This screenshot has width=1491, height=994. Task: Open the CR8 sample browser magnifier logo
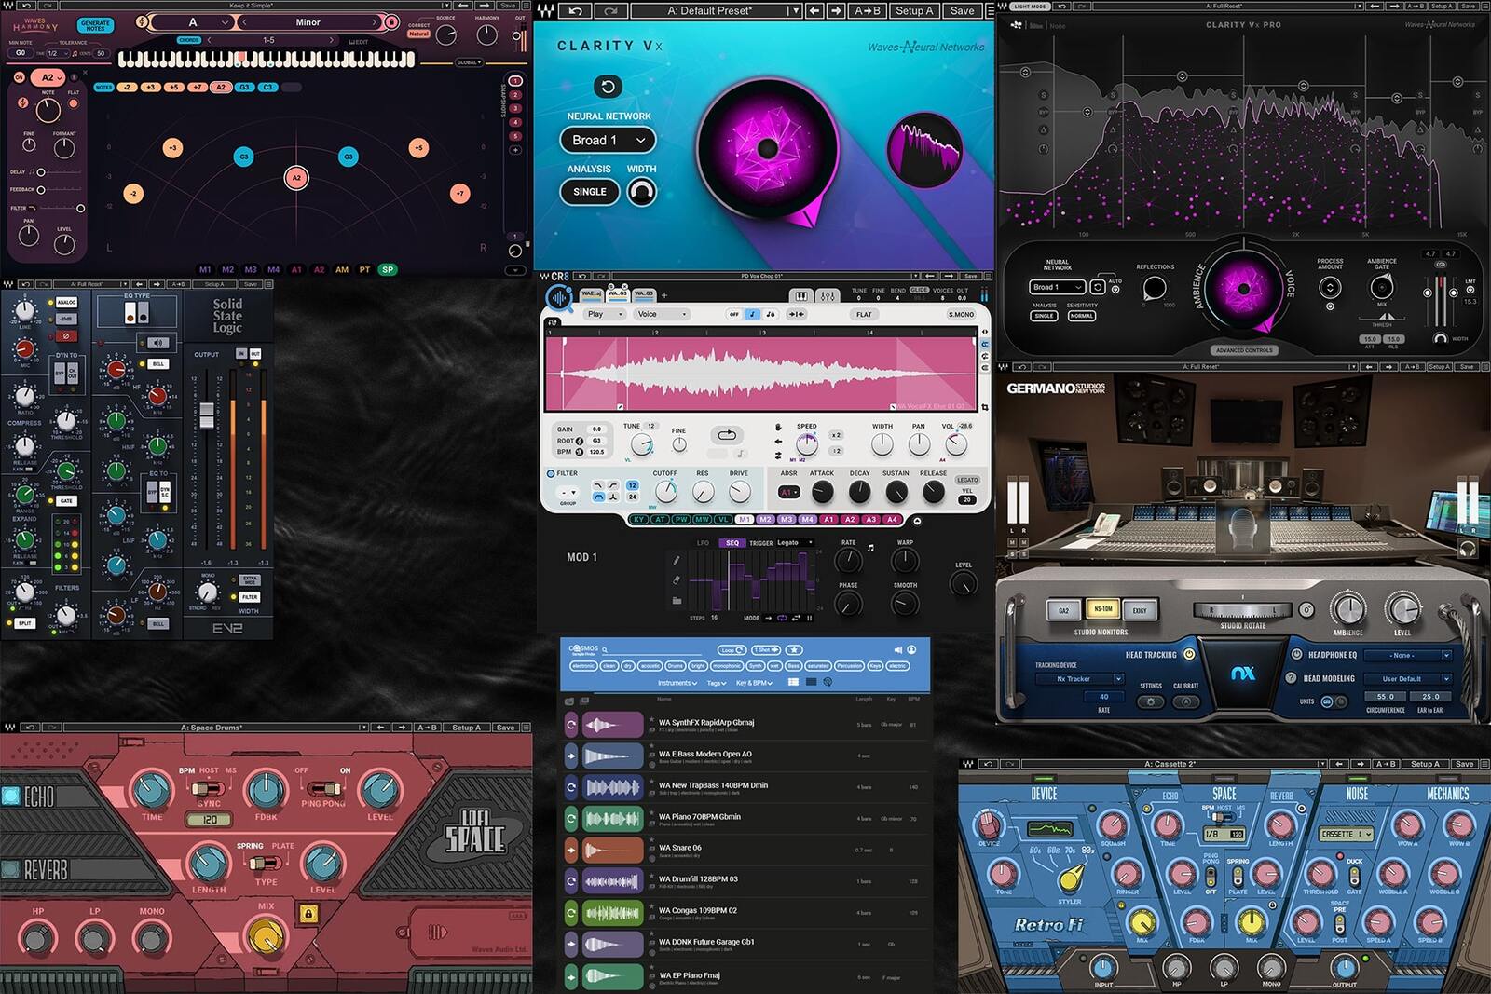[x=559, y=297]
